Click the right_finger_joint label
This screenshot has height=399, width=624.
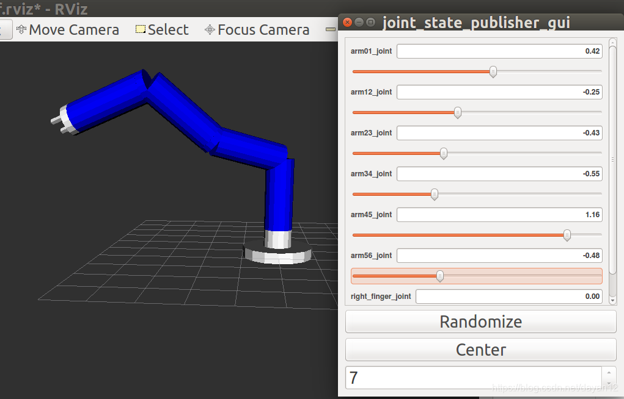[x=380, y=297]
